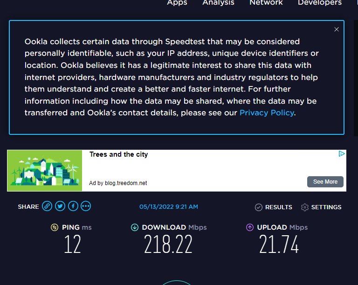Copy the result link via share link icon
This screenshot has height=285, width=358.
pos(47,206)
